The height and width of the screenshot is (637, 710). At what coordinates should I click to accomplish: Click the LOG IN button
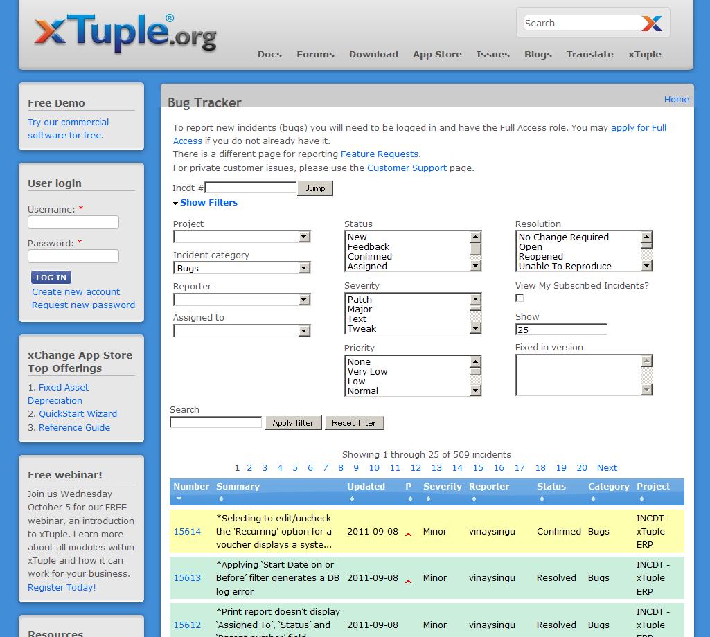click(x=51, y=278)
